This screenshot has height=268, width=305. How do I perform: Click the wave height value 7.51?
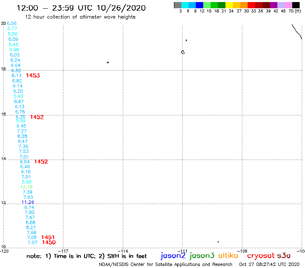(x=26, y=177)
